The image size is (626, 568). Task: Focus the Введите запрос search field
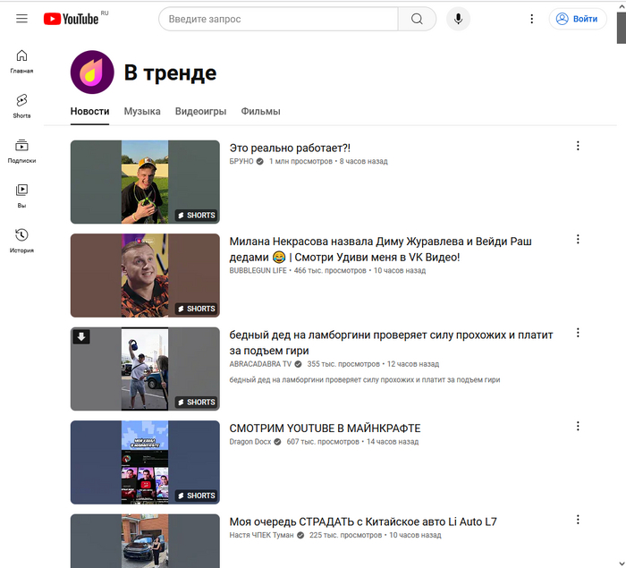[279, 19]
